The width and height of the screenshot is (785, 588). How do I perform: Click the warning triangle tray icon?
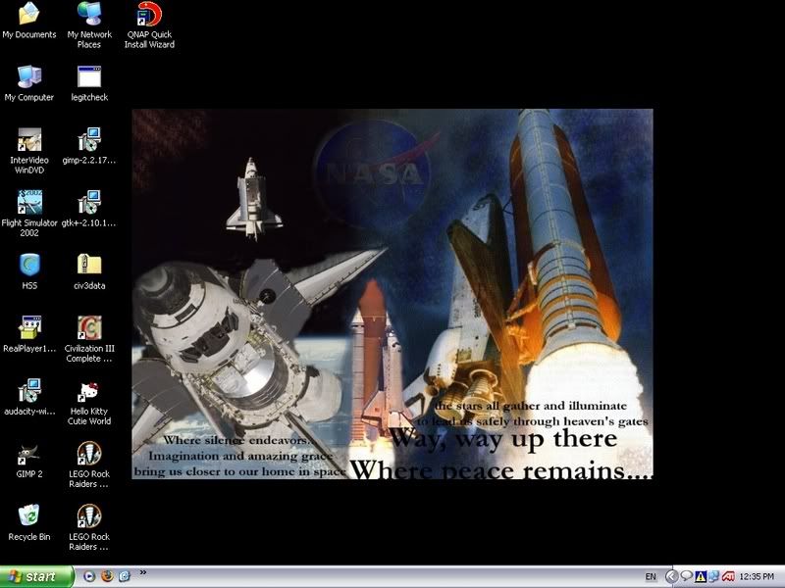(700, 577)
